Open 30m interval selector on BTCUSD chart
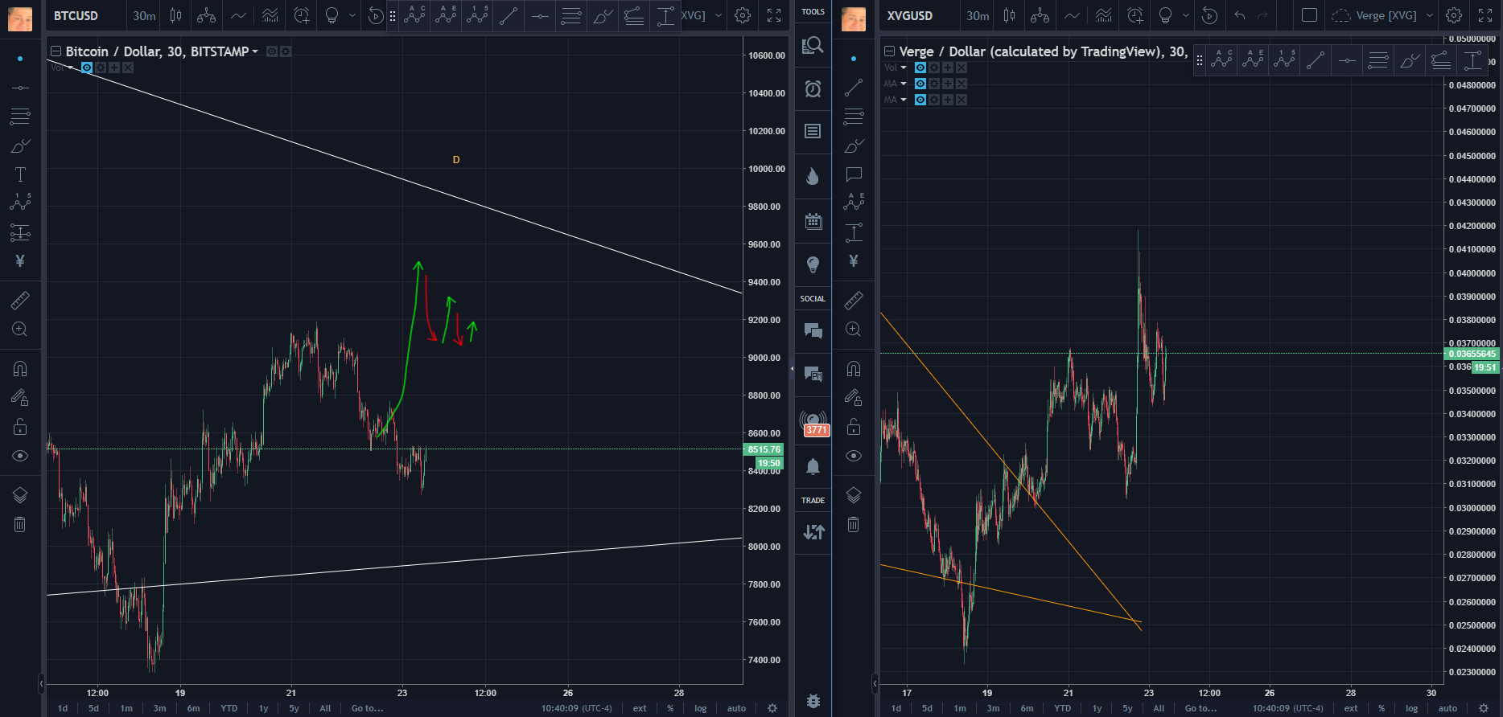The width and height of the screenshot is (1503, 717). pos(144,15)
